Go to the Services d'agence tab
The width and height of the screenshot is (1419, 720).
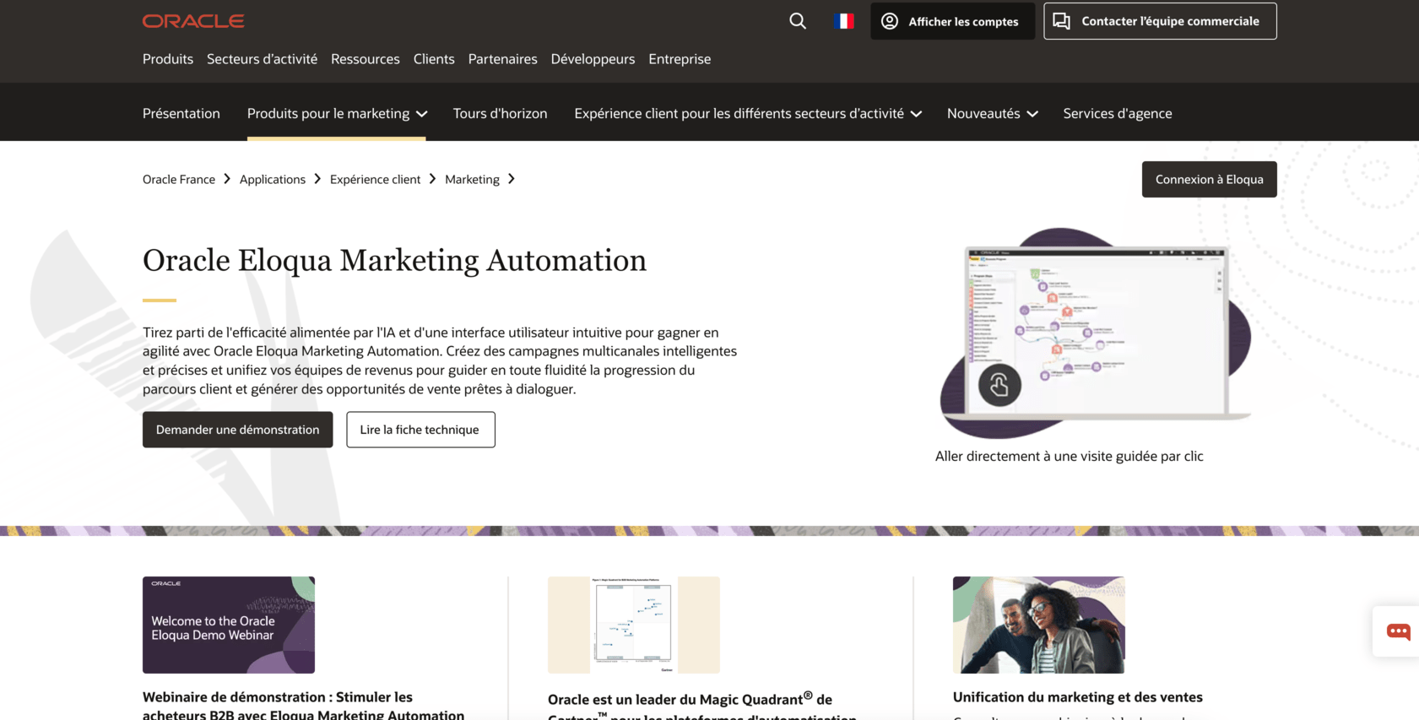[x=1118, y=113]
